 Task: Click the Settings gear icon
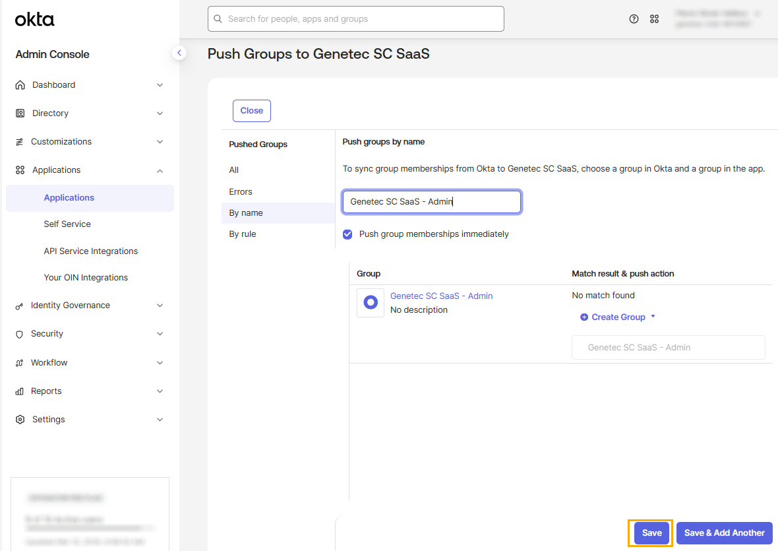(20, 420)
